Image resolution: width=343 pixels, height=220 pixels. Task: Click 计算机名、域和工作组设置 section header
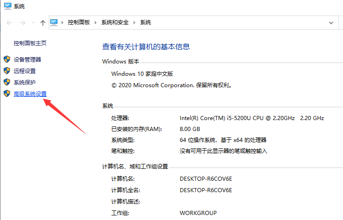tap(135, 167)
